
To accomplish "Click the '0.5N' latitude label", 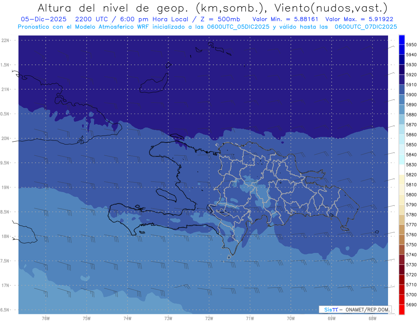I will (5, 114).
